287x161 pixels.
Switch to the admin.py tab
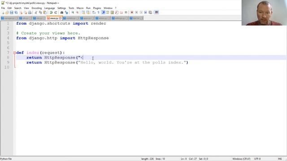pos(103,18)
